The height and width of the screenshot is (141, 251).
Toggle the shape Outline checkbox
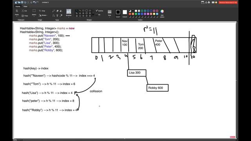tap(96, 11)
